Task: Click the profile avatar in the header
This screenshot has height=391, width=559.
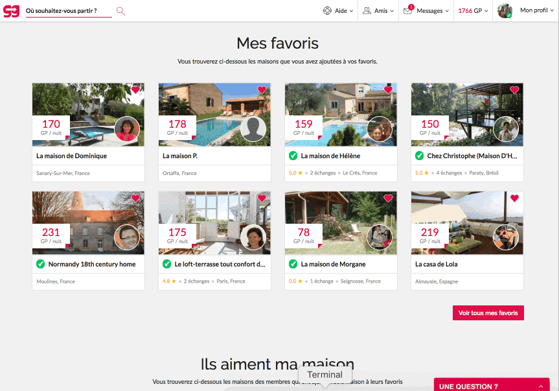Action: 505,11
